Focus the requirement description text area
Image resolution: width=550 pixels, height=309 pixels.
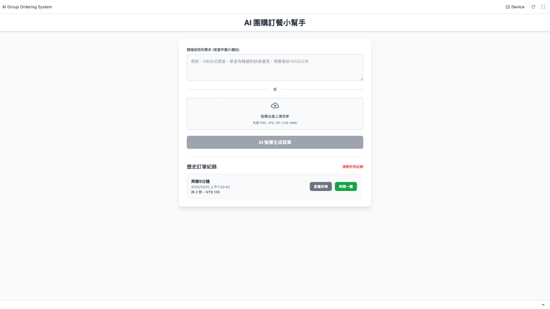coord(274,67)
